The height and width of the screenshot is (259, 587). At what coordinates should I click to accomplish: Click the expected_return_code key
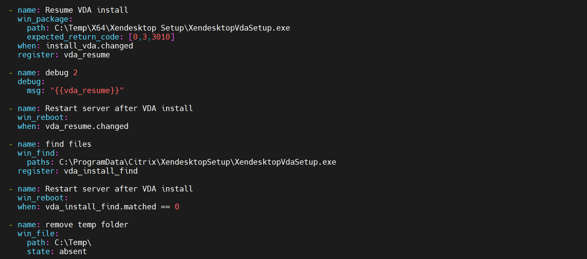point(73,37)
